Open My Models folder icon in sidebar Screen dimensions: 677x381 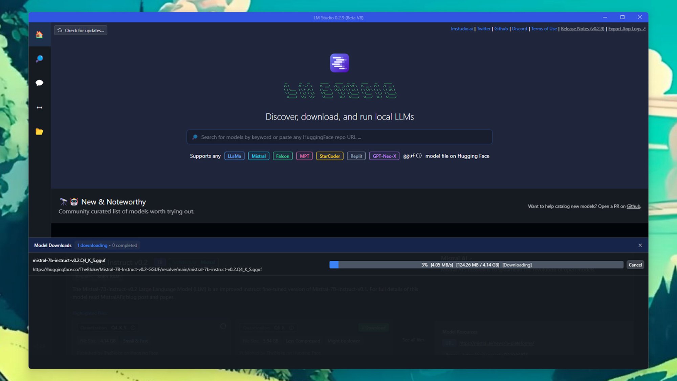(x=39, y=132)
